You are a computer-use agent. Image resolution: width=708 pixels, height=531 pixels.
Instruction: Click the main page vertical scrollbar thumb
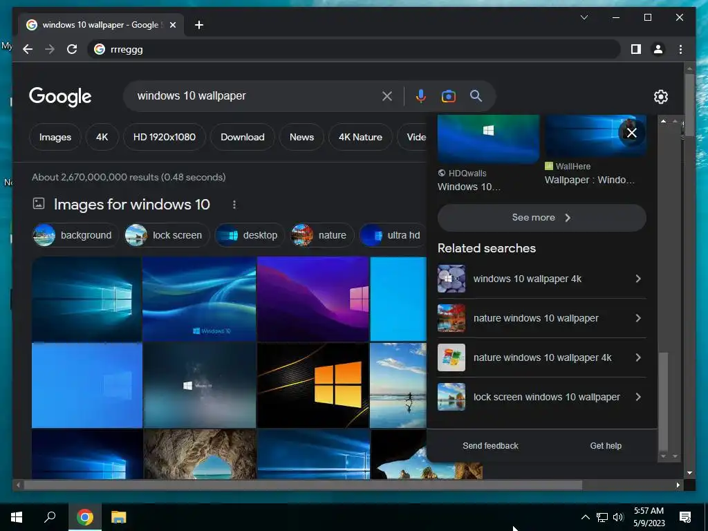click(x=689, y=105)
